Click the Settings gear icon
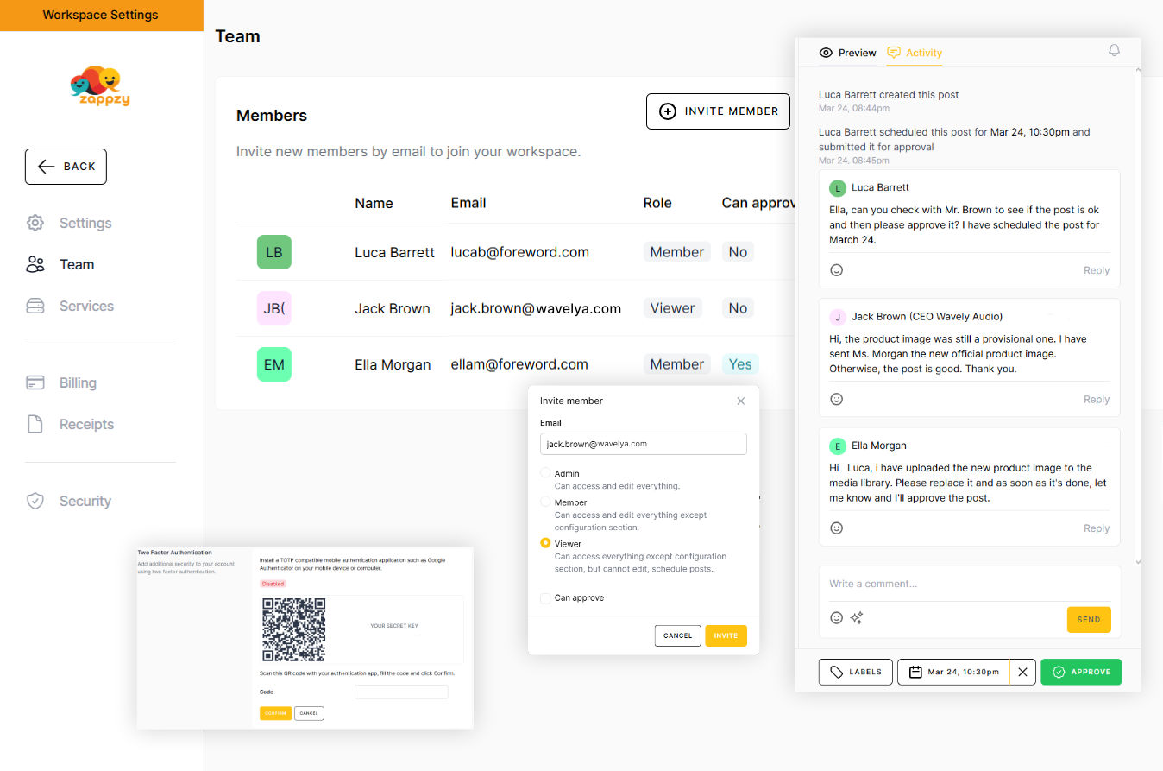Viewport: 1163px width, 771px height. 35,223
